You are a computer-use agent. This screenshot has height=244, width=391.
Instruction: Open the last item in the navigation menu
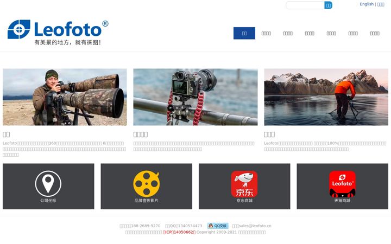pos(375,33)
